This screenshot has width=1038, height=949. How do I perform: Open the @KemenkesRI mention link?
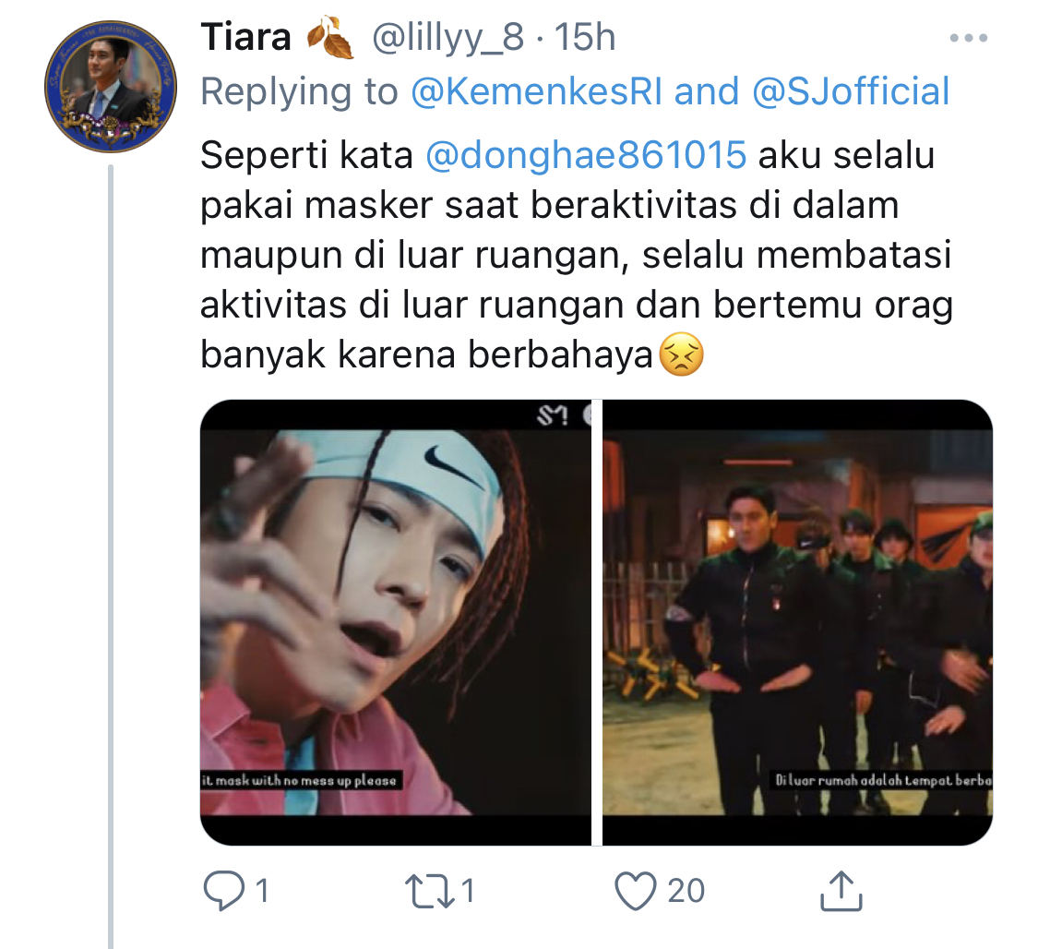click(x=536, y=91)
